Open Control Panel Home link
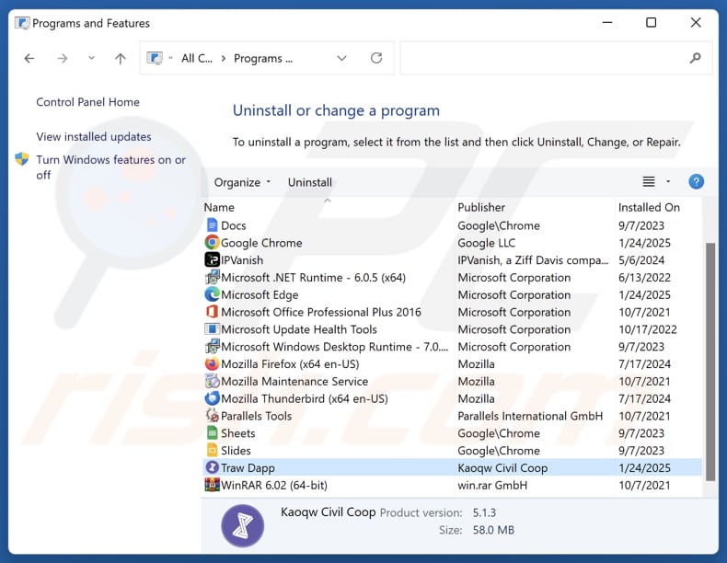This screenshot has width=727, height=563. pos(87,102)
